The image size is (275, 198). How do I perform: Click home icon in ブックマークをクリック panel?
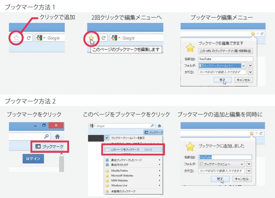click(x=57, y=136)
